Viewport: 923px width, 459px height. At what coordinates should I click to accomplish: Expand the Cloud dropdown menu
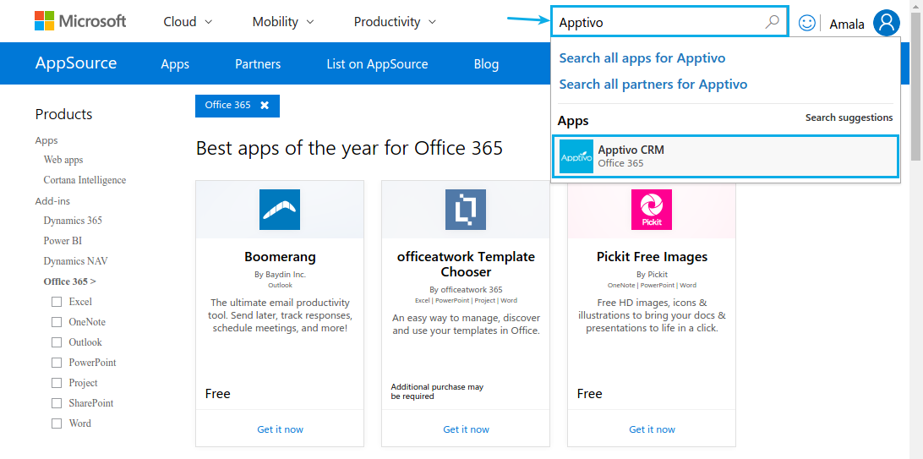188,22
